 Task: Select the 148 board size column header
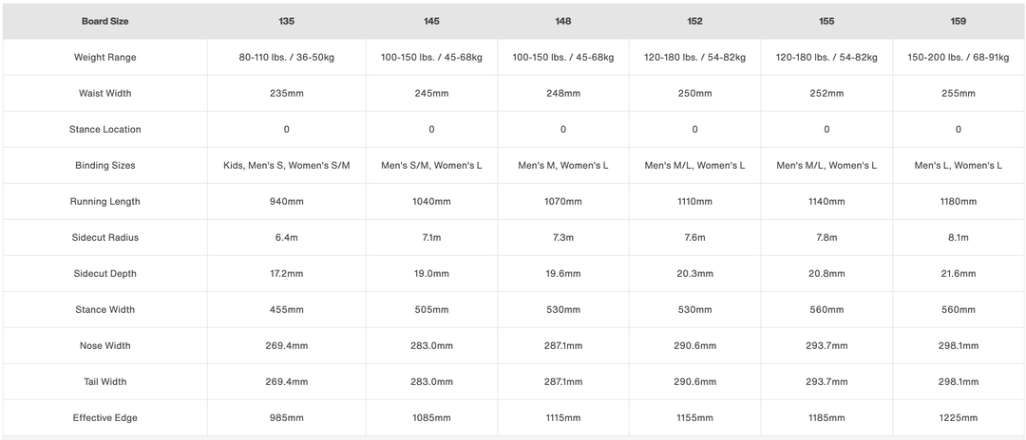[x=563, y=21]
